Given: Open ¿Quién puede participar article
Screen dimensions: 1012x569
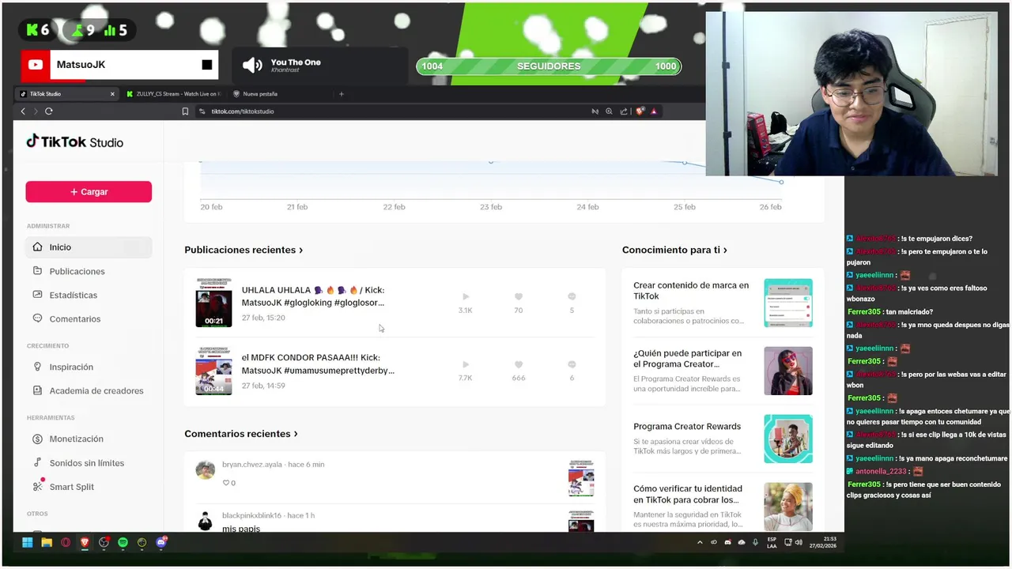Looking at the screenshot, I should [723, 371].
